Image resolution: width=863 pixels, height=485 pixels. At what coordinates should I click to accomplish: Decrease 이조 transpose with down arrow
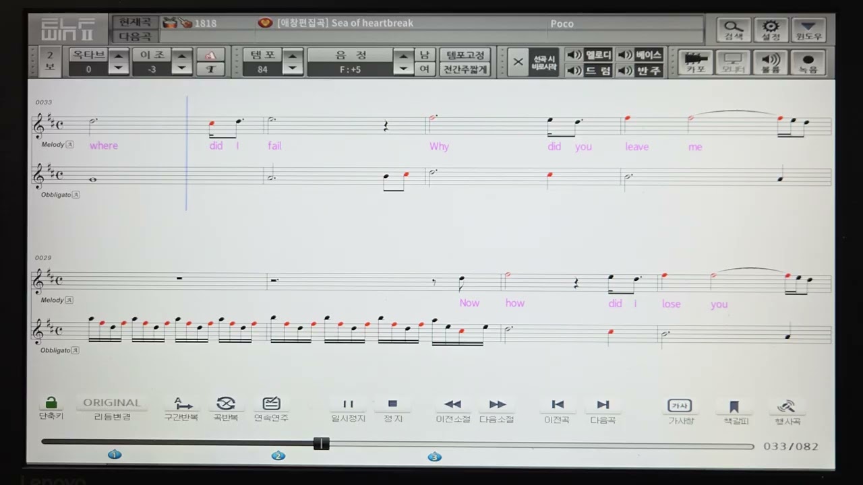click(x=182, y=69)
